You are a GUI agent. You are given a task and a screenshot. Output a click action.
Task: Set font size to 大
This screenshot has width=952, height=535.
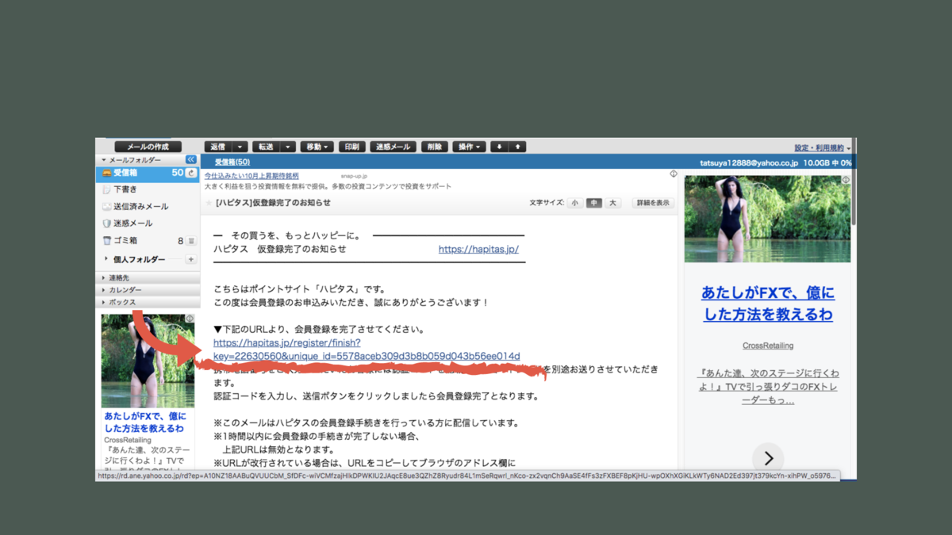click(x=612, y=204)
